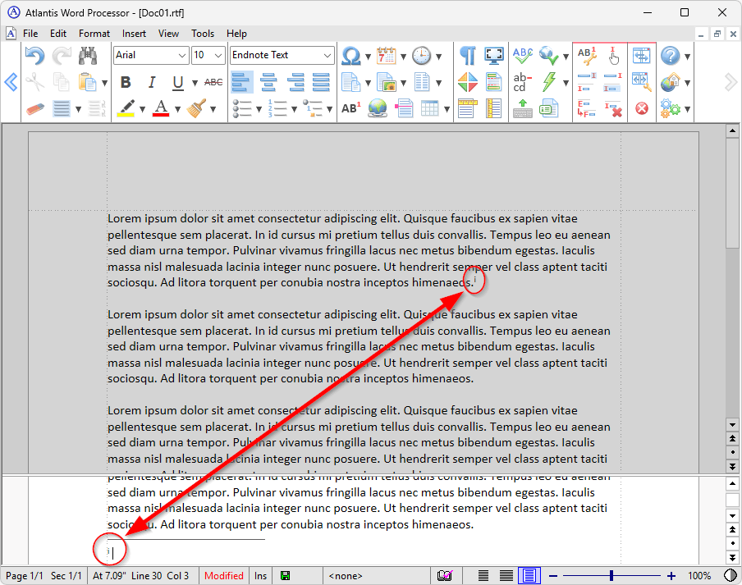Toggle Ins insert mode in status bar
742x585 pixels.
tap(260, 575)
